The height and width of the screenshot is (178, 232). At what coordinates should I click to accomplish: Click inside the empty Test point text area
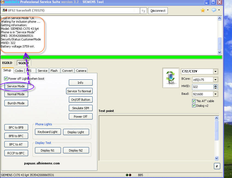pyautogui.click(x=157, y=138)
